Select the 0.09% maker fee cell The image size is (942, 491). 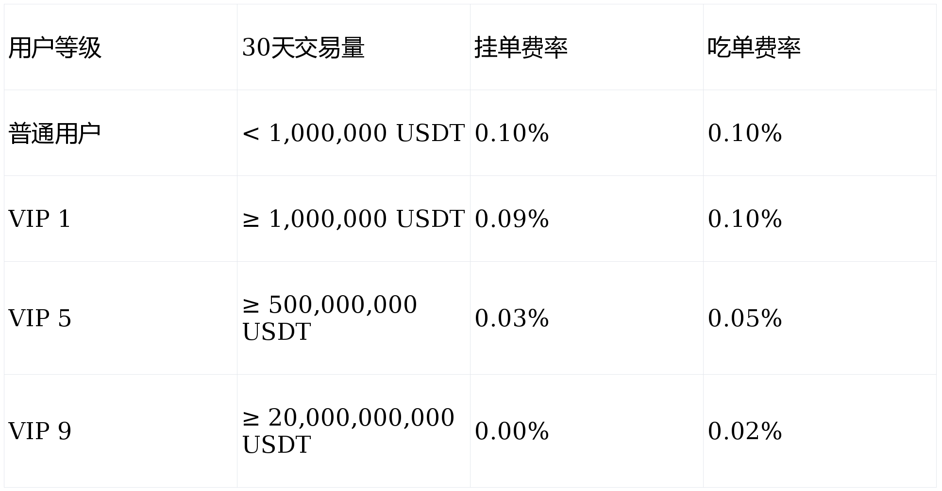tap(512, 219)
